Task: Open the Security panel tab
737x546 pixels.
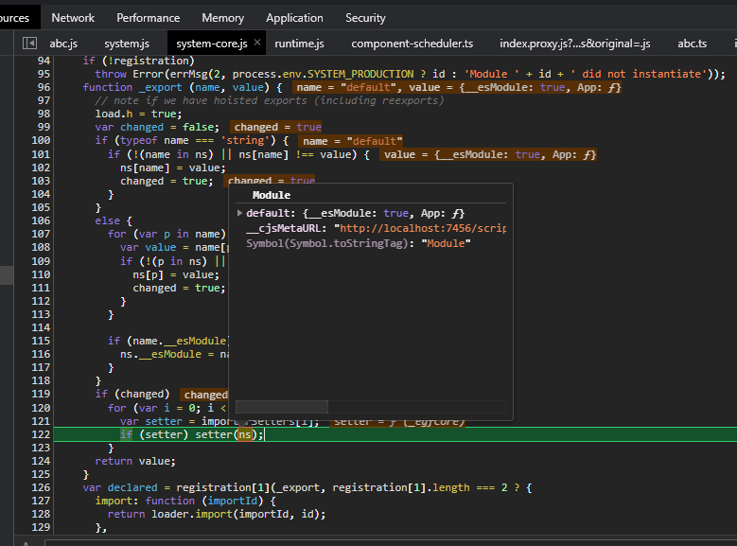Action: [x=365, y=17]
